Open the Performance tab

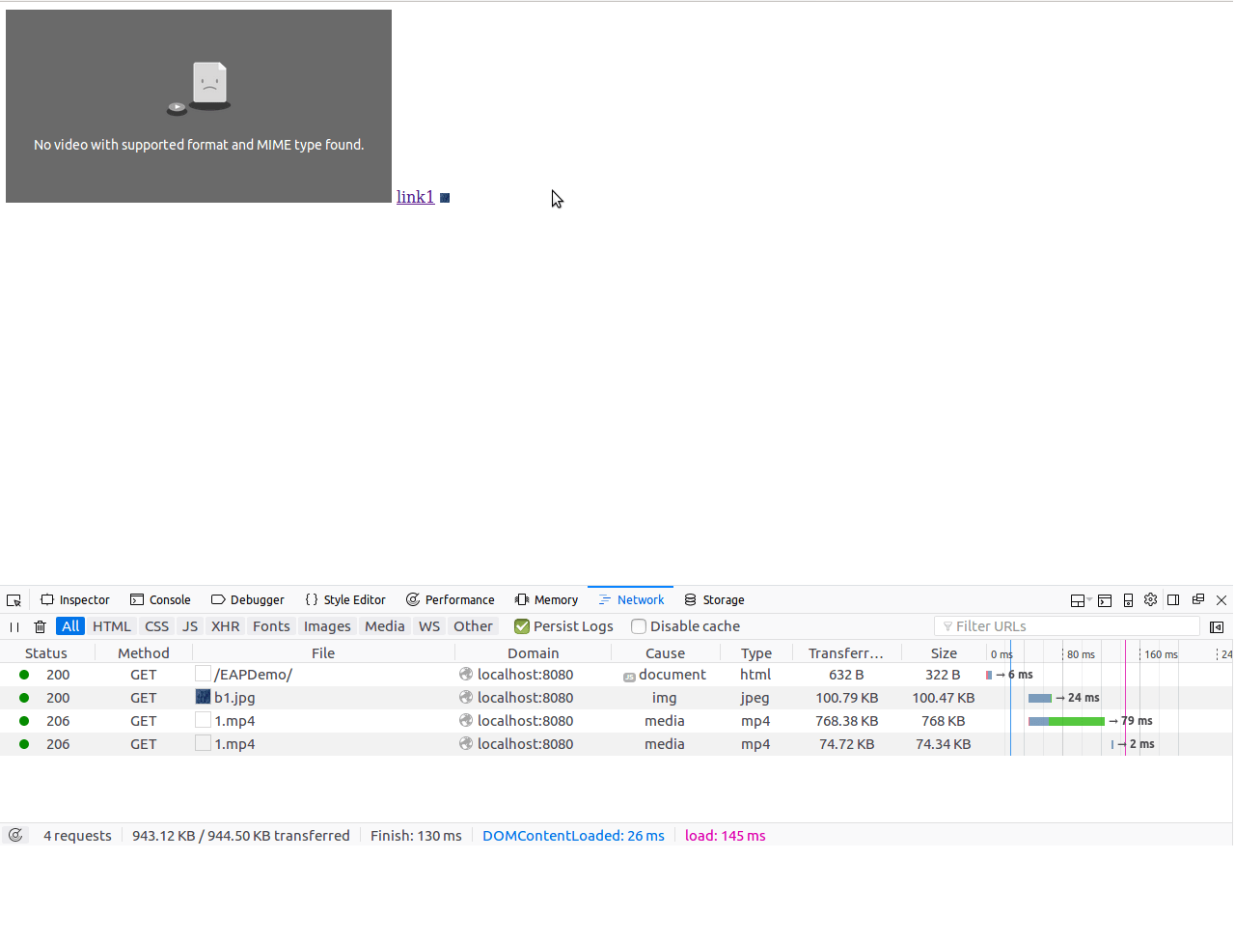pyautogui.click(x=451, y=599)
